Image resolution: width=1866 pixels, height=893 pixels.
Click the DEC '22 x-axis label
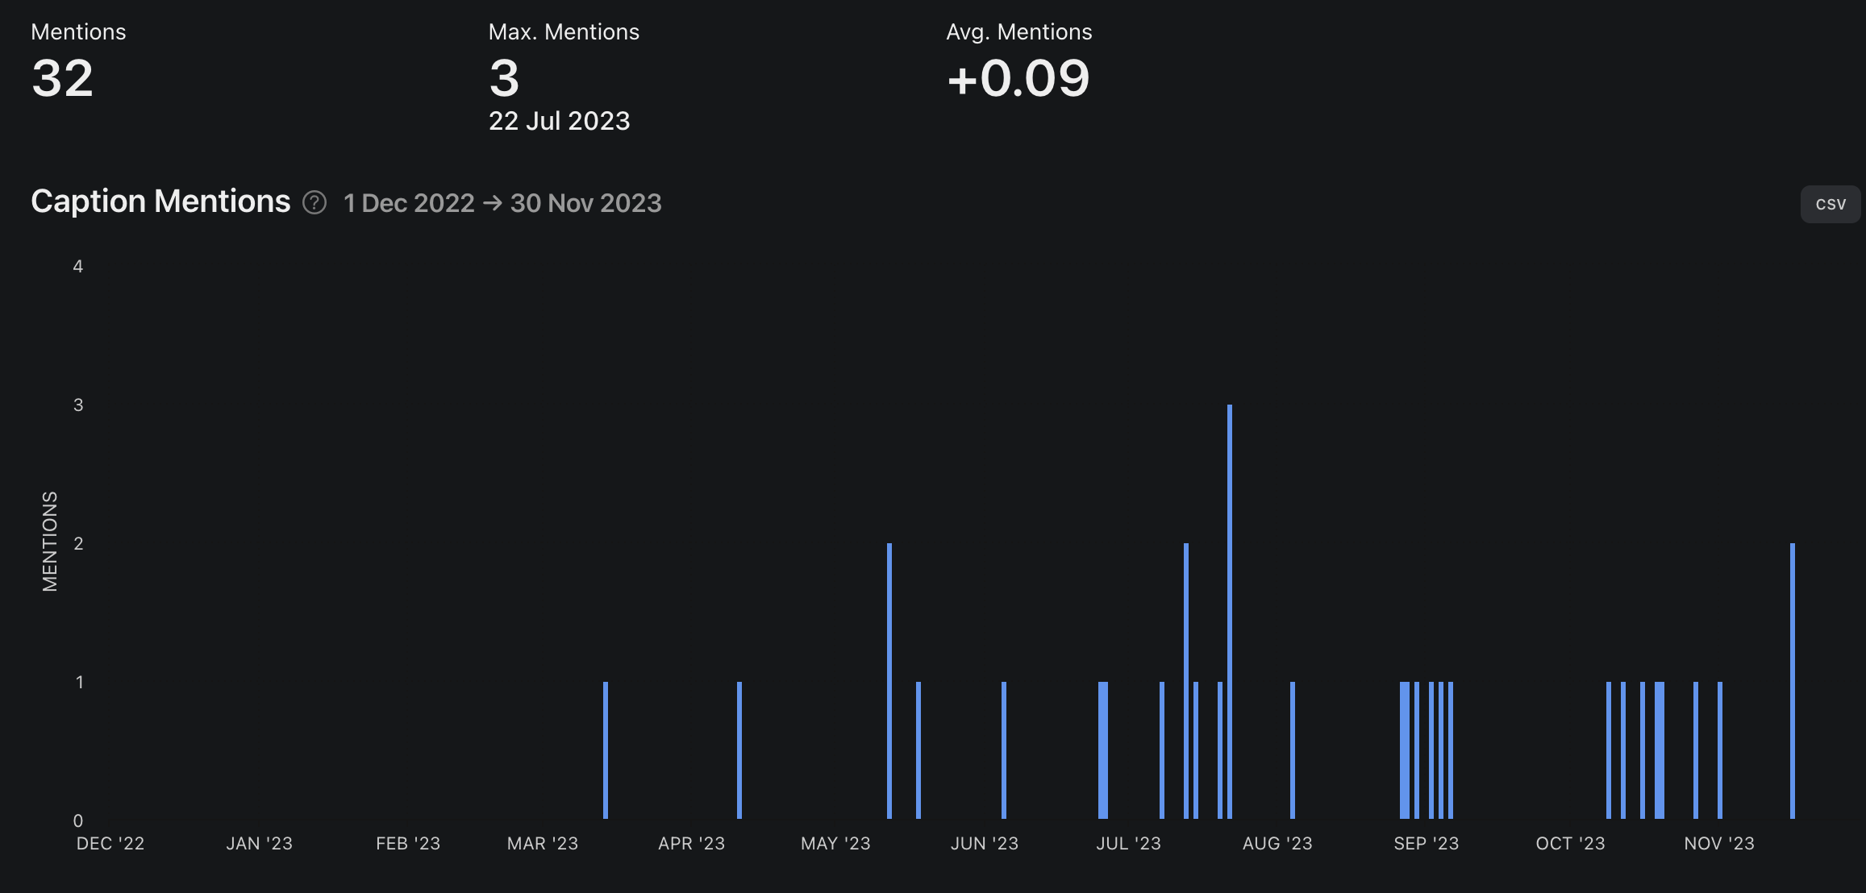tap(110, 843)
